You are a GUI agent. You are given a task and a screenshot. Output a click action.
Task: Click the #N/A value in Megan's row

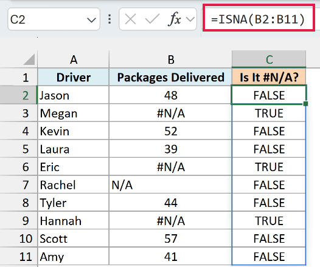pos(170,113)
